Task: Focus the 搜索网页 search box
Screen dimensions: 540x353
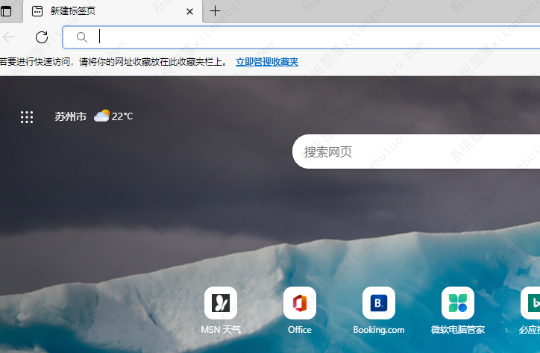Action: pos(416,151)
